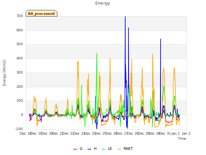Click the red G legend color marker
This screenshot has width=206, height=155.
pos(75,149)
